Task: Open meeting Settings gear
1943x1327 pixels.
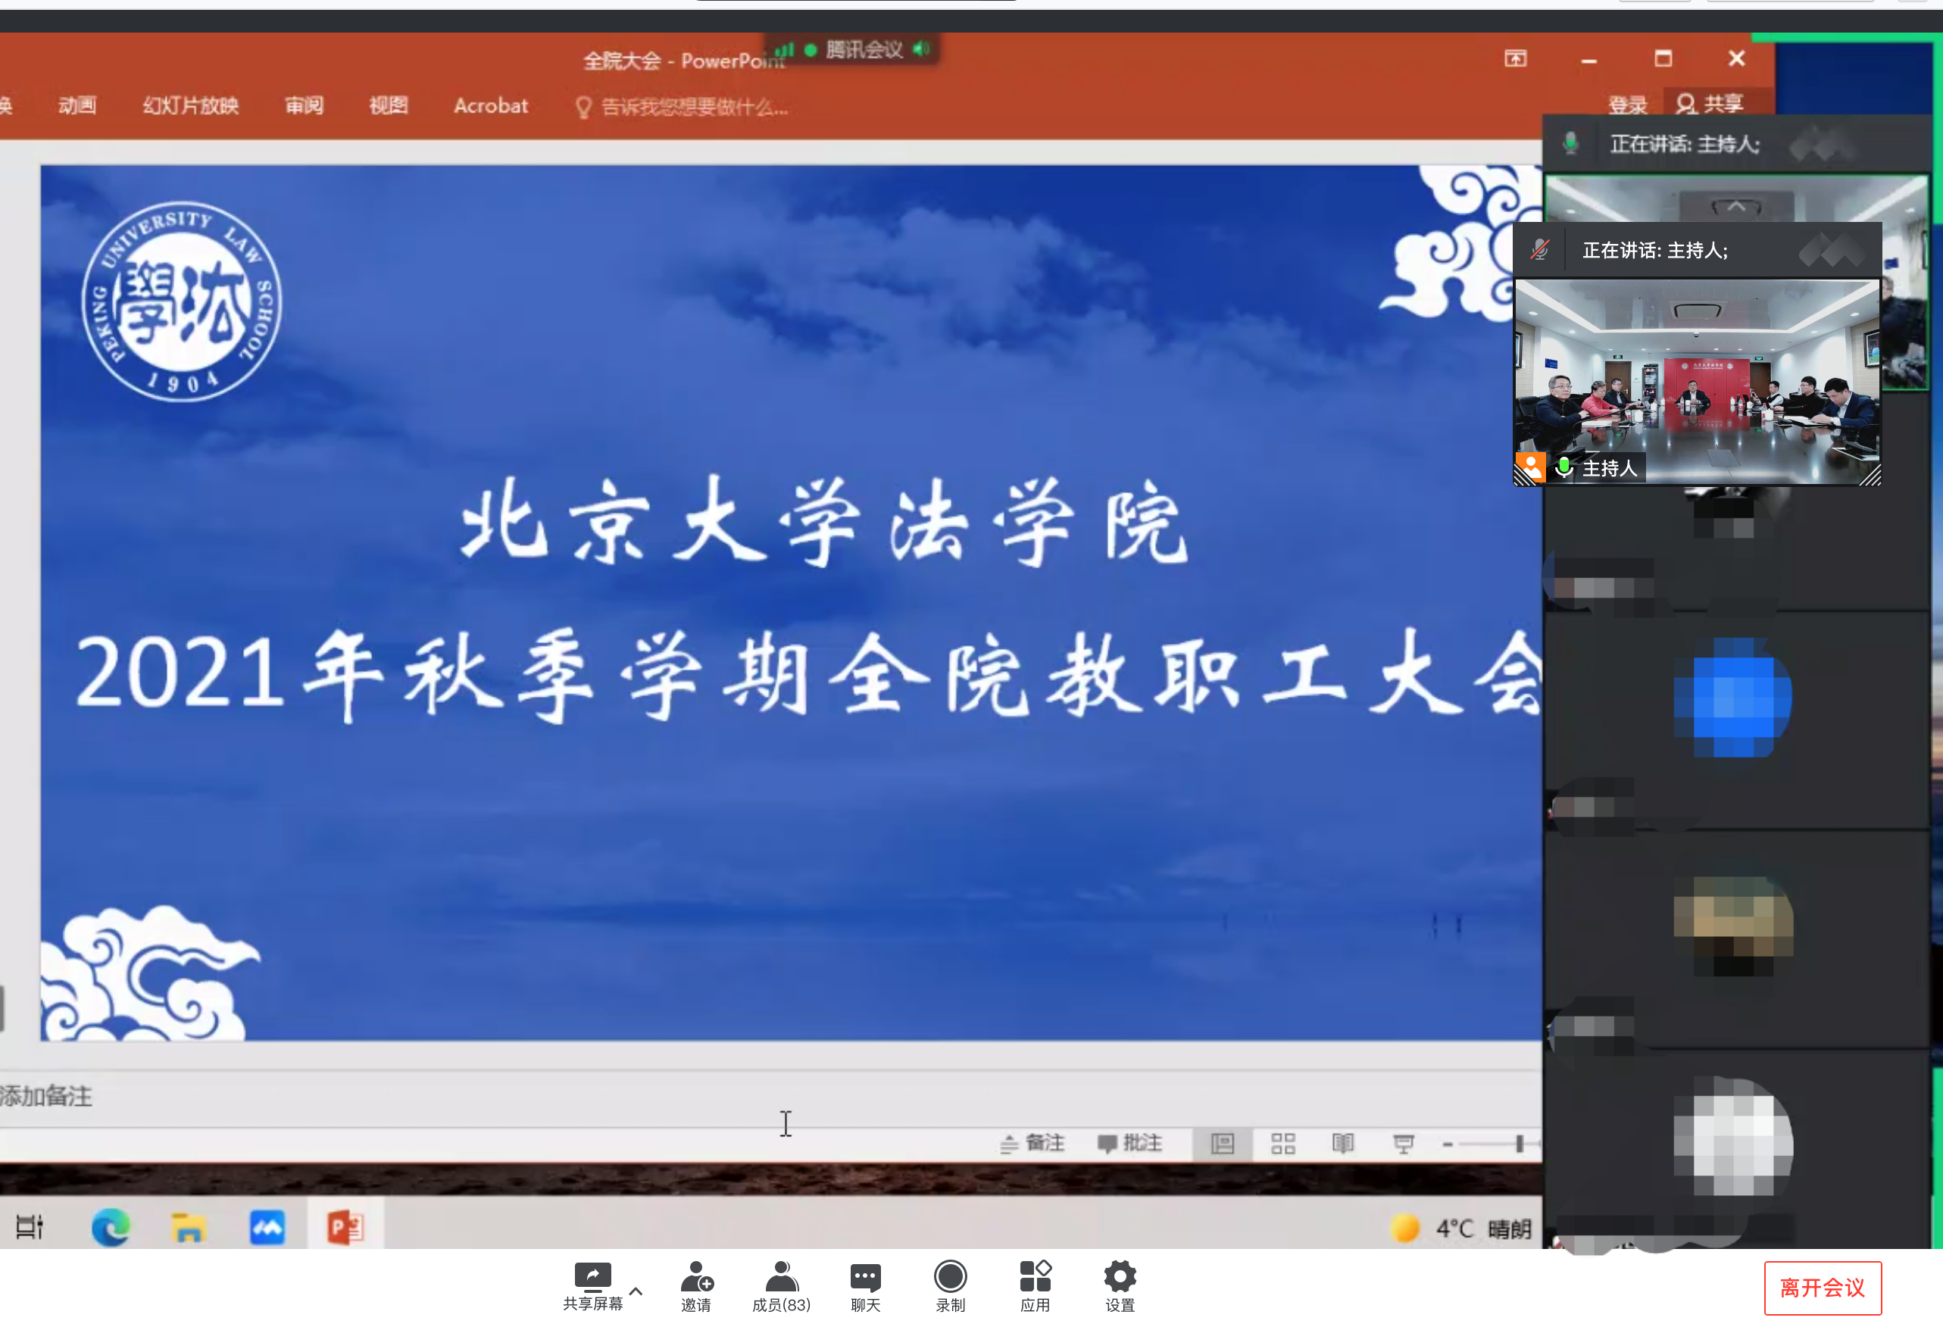Action: (x=1120, y=1277)
